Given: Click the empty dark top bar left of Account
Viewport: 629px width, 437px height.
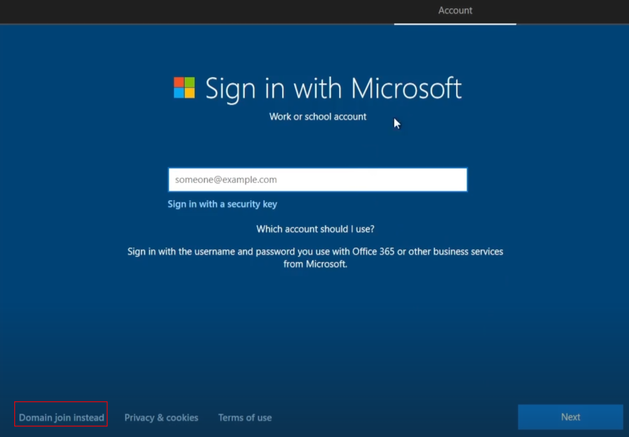Looking at the screenshot, I should pyautogui.click(x=194, y=10).
